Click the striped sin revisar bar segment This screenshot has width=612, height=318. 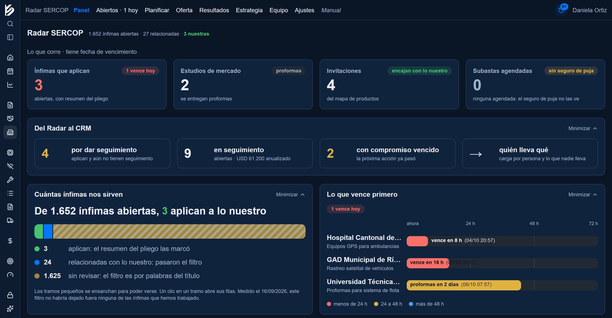coord(179,232)
